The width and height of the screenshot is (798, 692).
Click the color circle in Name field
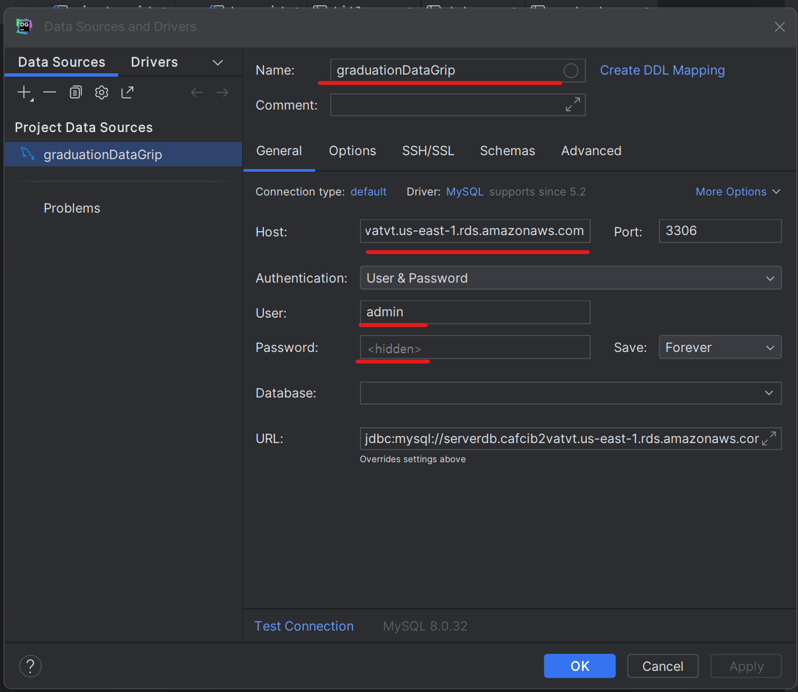[x=571, y=71]
